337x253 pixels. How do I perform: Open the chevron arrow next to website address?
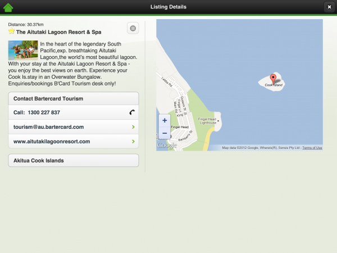[x=134, y=141]
